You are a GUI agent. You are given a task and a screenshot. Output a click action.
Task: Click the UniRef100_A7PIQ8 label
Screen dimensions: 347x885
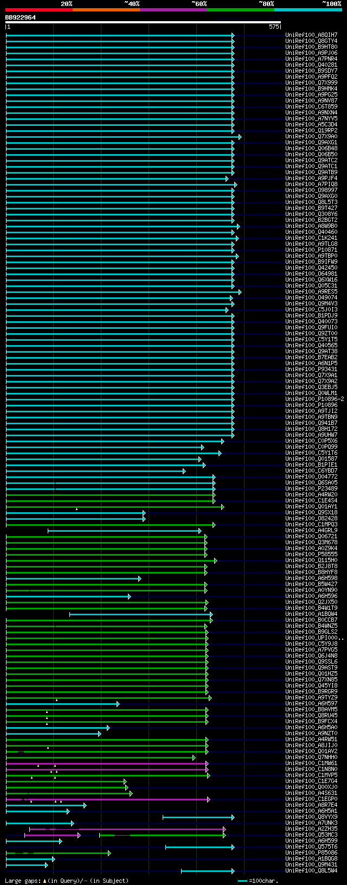[311, 184]
